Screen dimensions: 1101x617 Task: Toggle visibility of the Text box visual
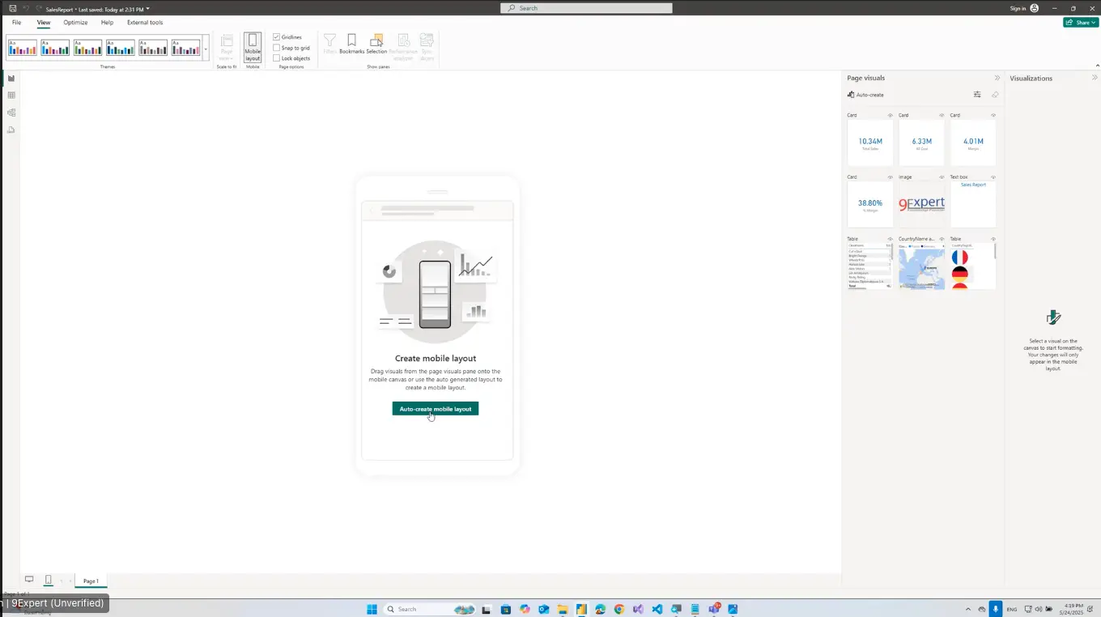click(993, 177)
